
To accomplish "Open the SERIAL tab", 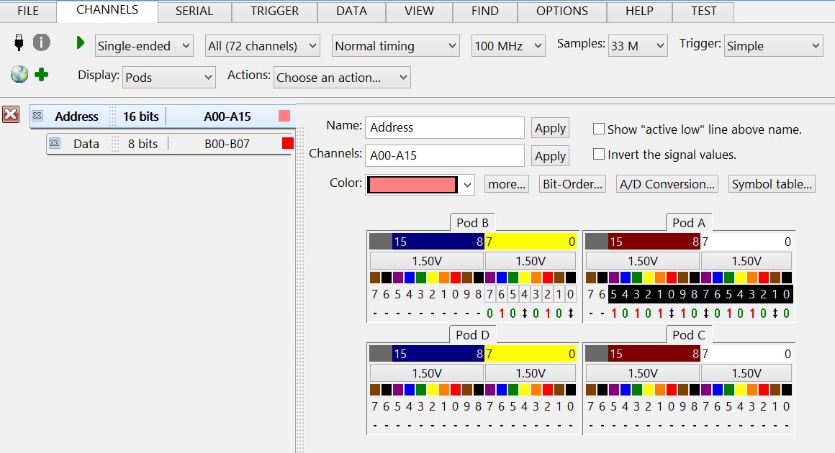I will coord(194,12).
